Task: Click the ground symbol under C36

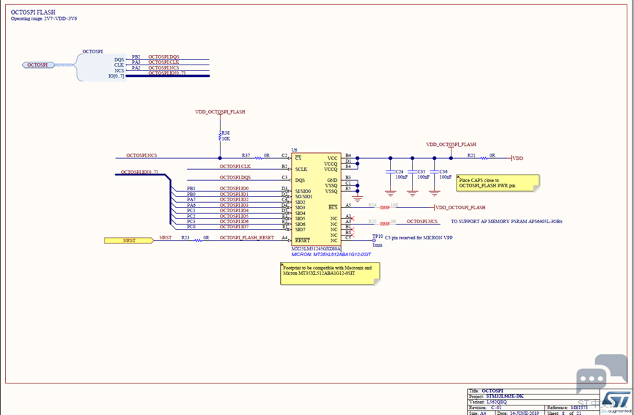Action: point(434,193)
